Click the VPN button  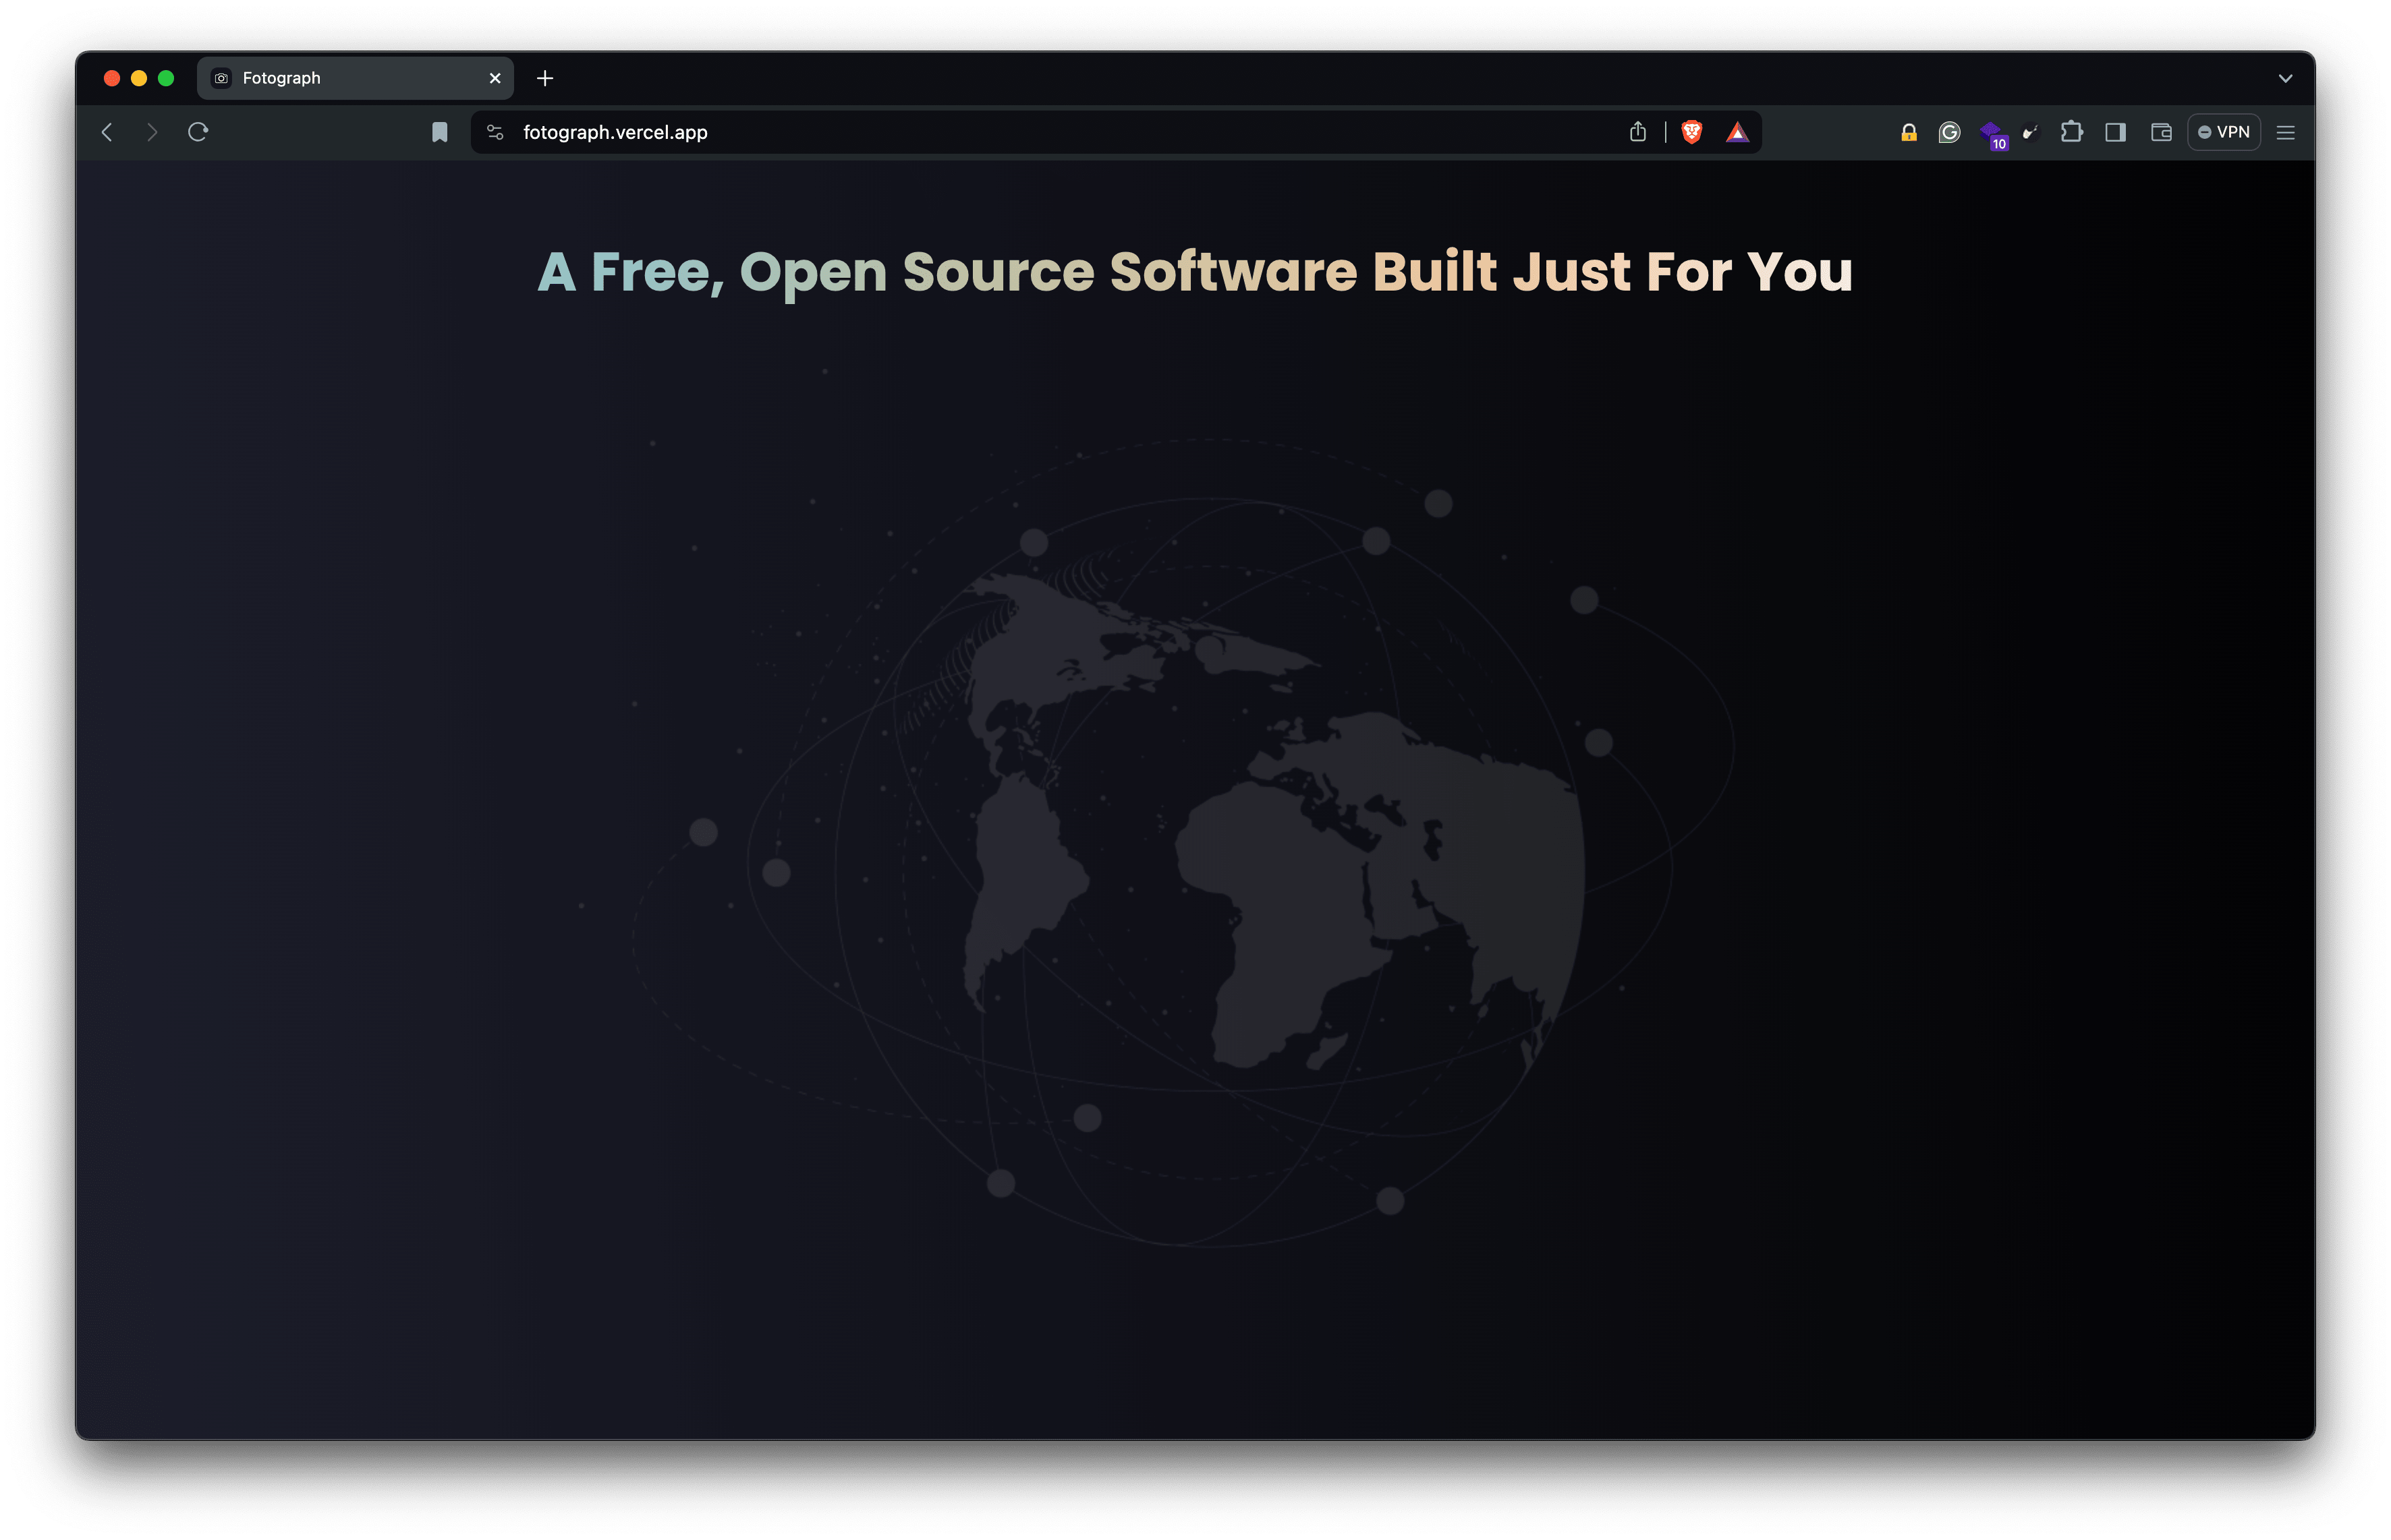coord(2224,132)
